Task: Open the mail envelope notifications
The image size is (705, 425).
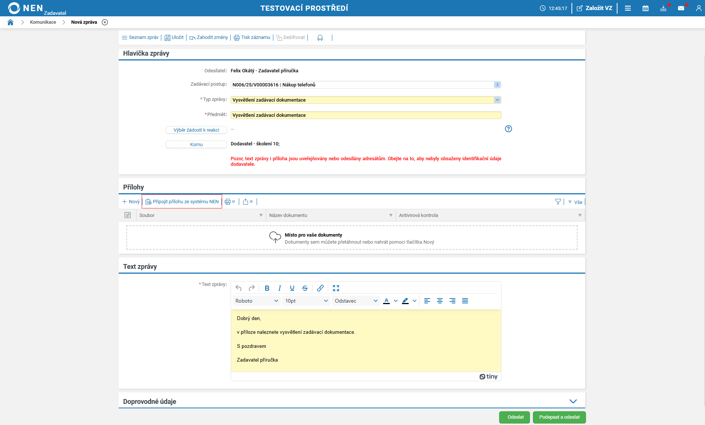Action: tap(681, 8)
